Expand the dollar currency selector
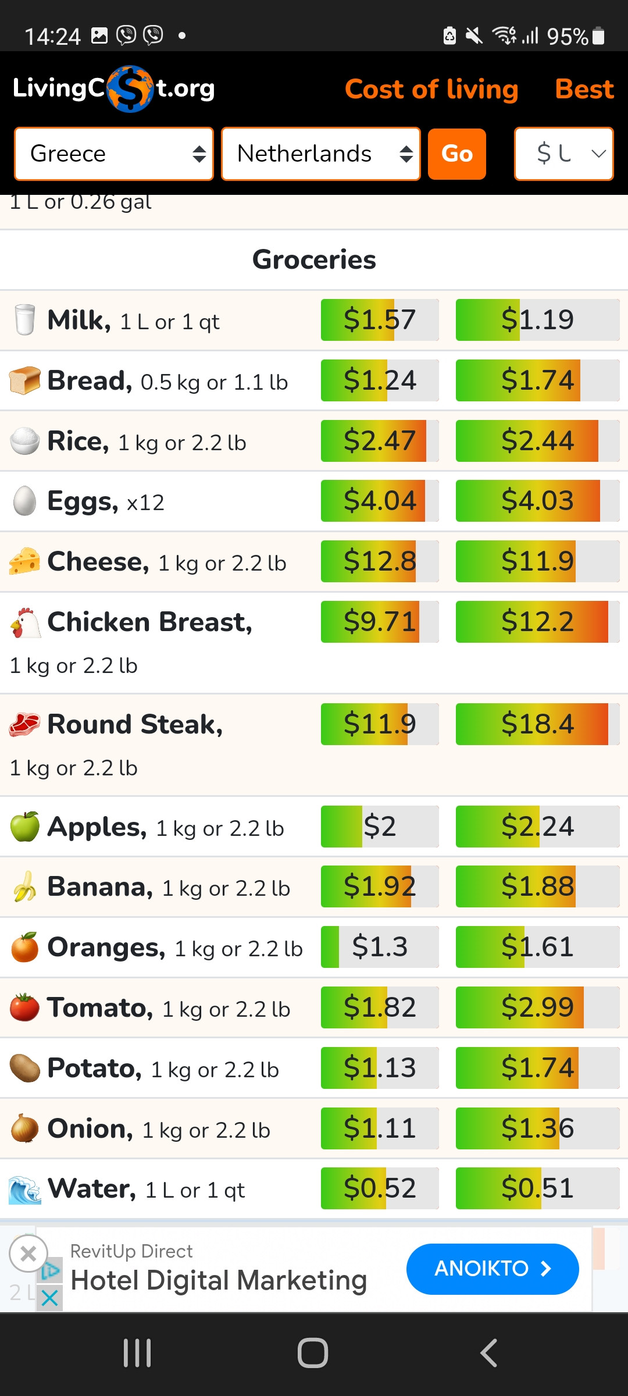The image size is (628, 1396). (564, 154)
